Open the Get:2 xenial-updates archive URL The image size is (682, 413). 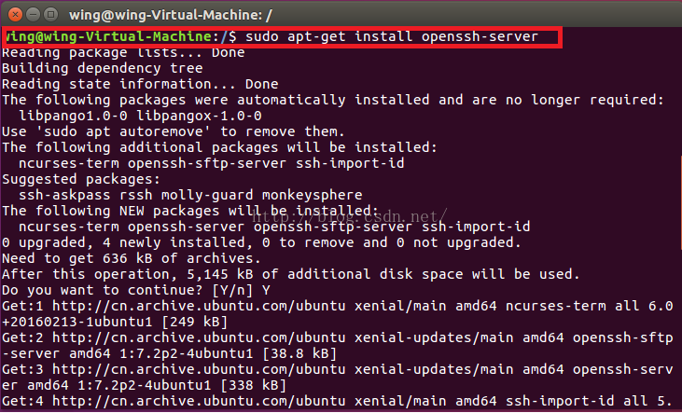click(199, 337)
